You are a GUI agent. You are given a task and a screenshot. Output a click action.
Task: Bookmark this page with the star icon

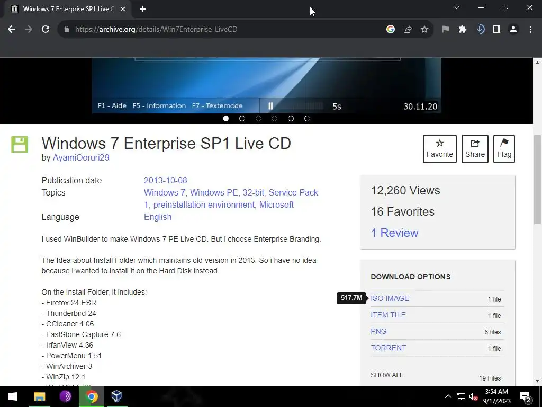(x=424, y=30)
